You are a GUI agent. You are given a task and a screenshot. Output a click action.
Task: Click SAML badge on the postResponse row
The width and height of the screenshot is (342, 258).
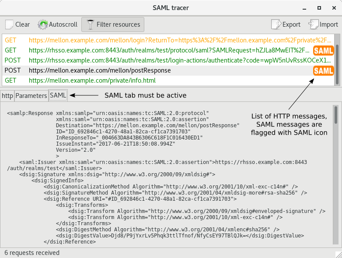323,70
